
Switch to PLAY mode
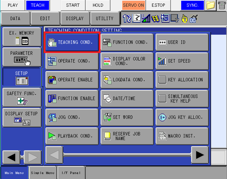point(12,5)
